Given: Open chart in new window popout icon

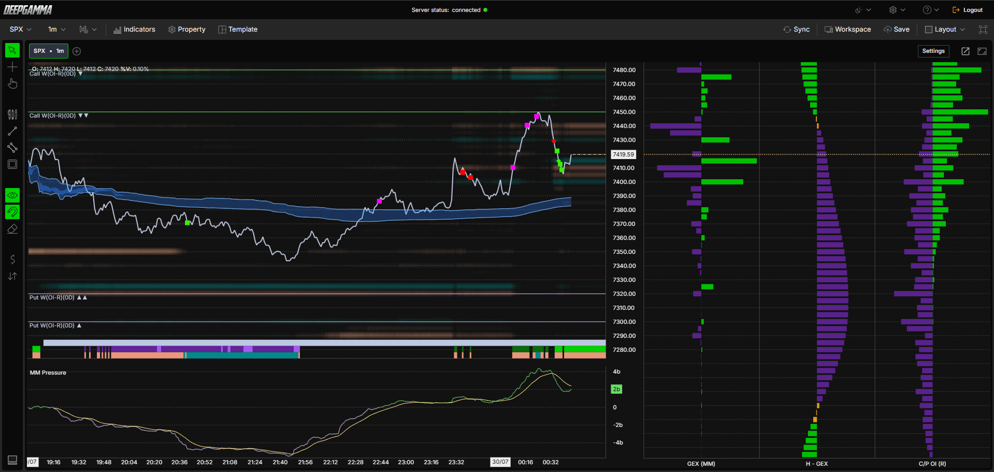Looking at the screenshot, I should coord(966,51).
